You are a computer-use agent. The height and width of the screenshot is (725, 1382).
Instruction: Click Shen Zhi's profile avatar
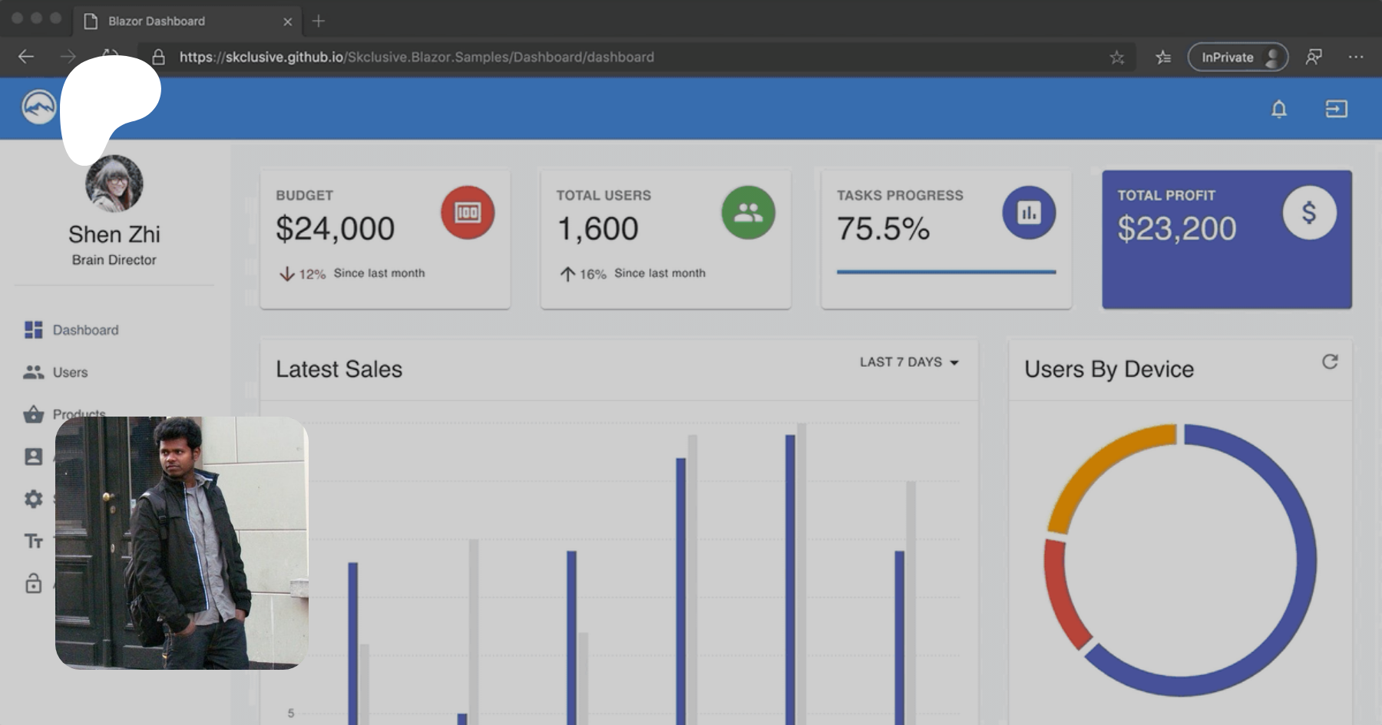114,184
